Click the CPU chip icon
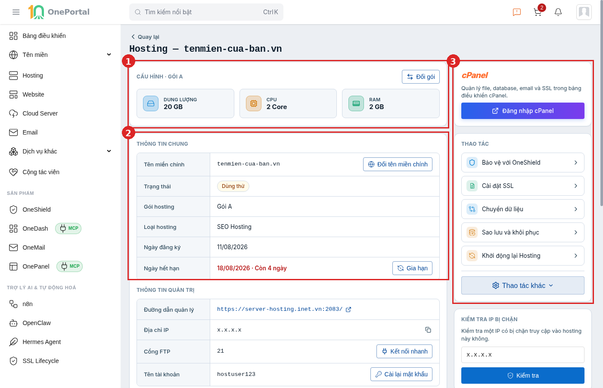603x388 pixels. (x=254, y=103)
